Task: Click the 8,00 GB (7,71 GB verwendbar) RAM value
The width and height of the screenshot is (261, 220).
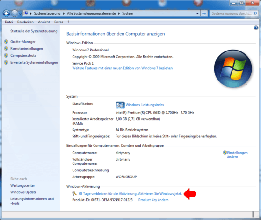Action: (x=138, y=119)
